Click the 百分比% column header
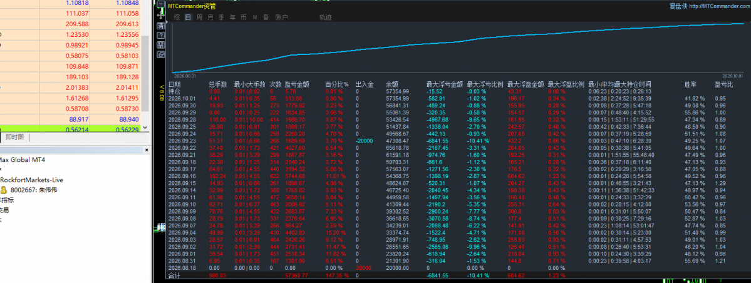This screenshot has width=751, height=283. pos(337,84)
